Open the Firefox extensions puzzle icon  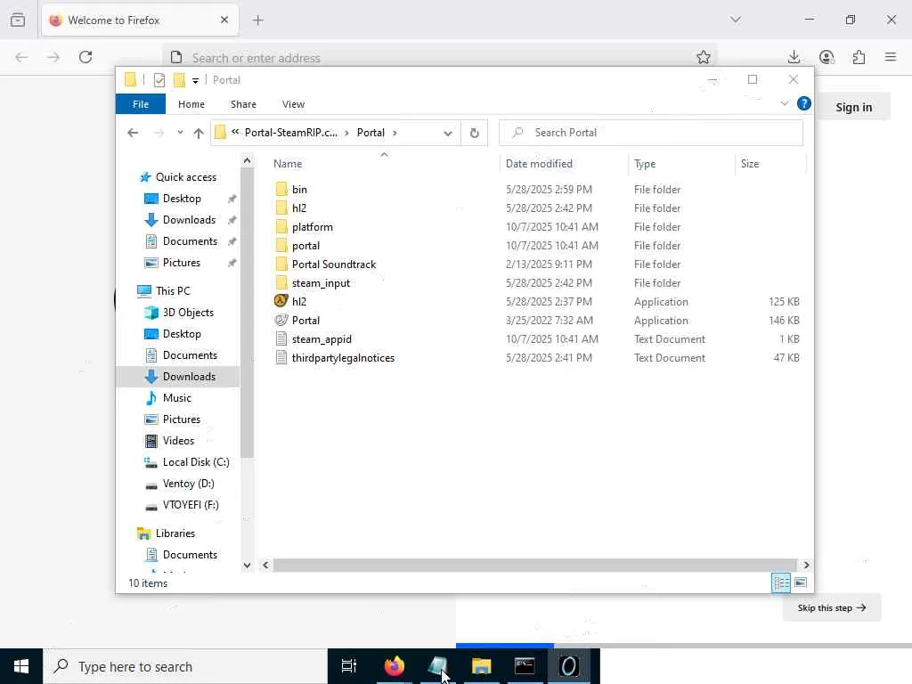(x=859, y=57)
